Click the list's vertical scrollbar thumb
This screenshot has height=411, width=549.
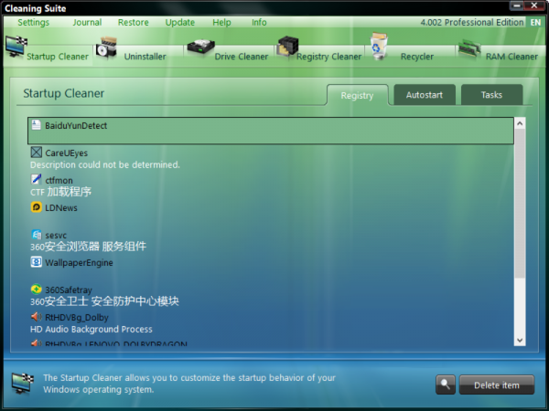pyautogui.click(x=520, y=203)
